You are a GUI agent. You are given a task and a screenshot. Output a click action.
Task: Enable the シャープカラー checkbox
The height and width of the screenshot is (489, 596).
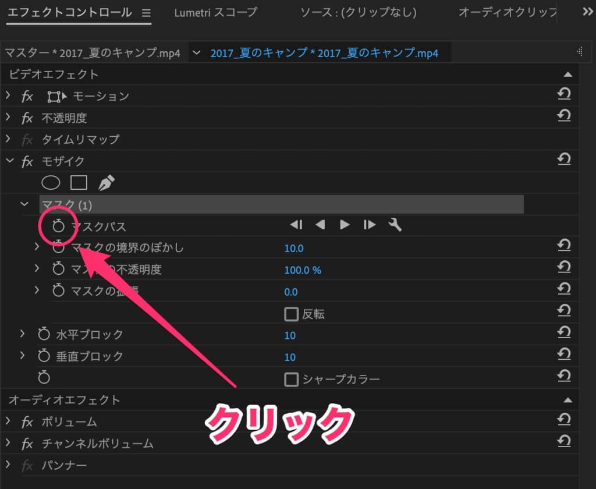(291, 380)
